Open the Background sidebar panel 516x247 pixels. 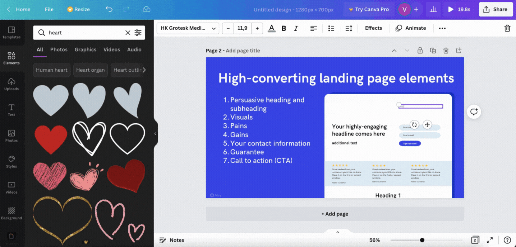(x=11, y=213)
